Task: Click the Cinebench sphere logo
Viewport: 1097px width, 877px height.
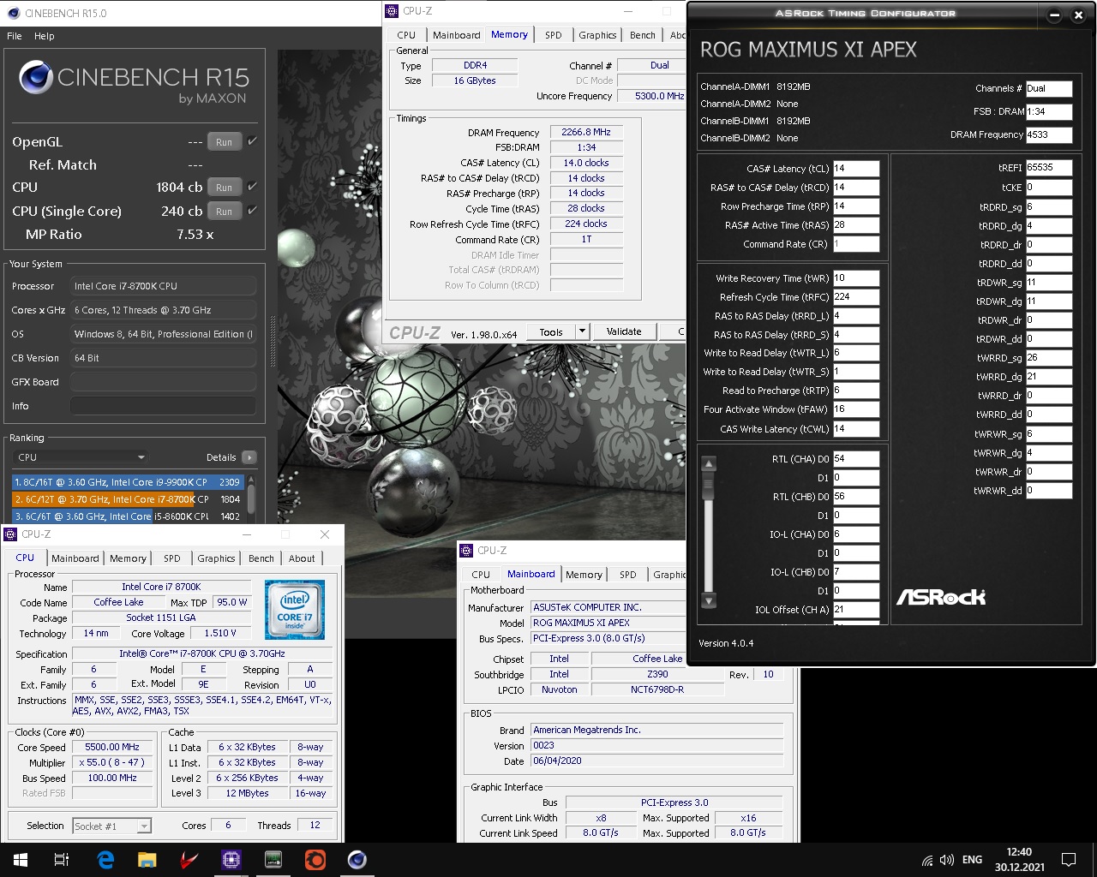Action: pos(36,78)
